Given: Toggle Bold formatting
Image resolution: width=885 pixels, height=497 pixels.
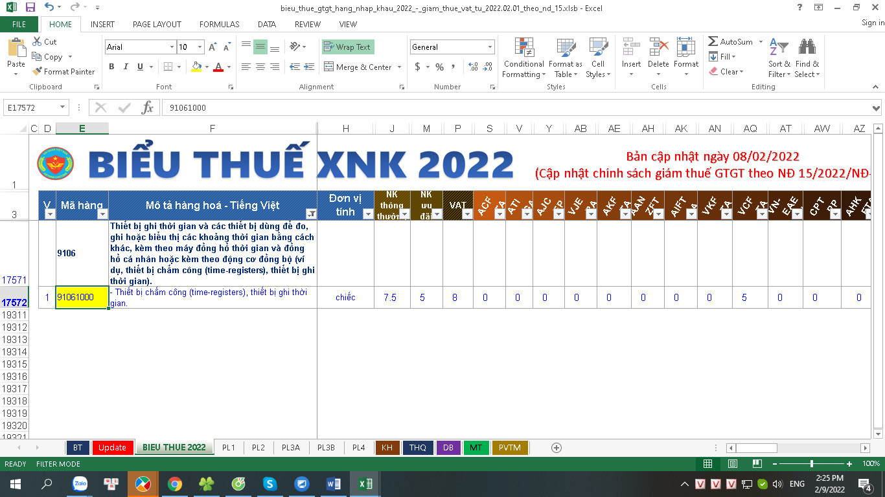Looking at the screenshot, I should tap(111, 67).
